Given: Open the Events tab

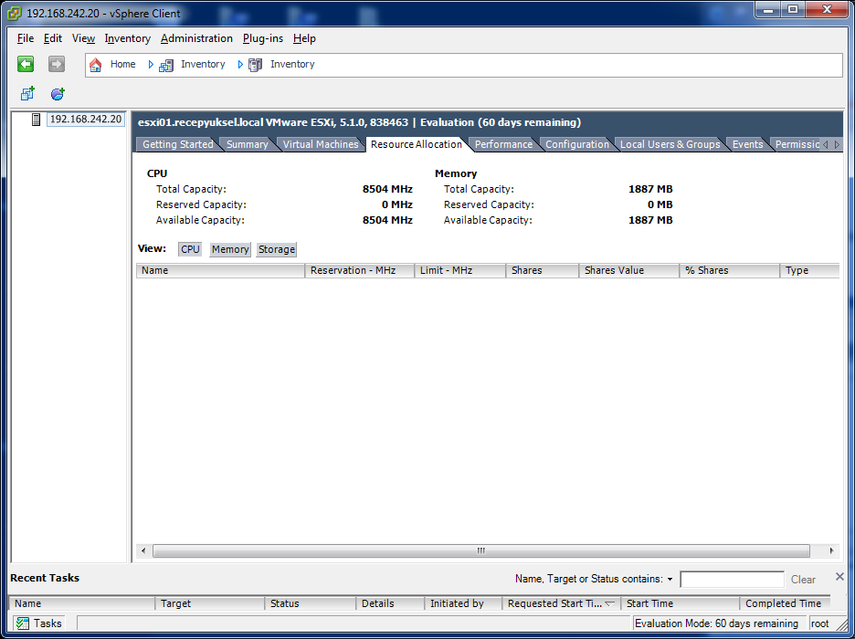Looking at the screenshot, I should click(747, 144).
